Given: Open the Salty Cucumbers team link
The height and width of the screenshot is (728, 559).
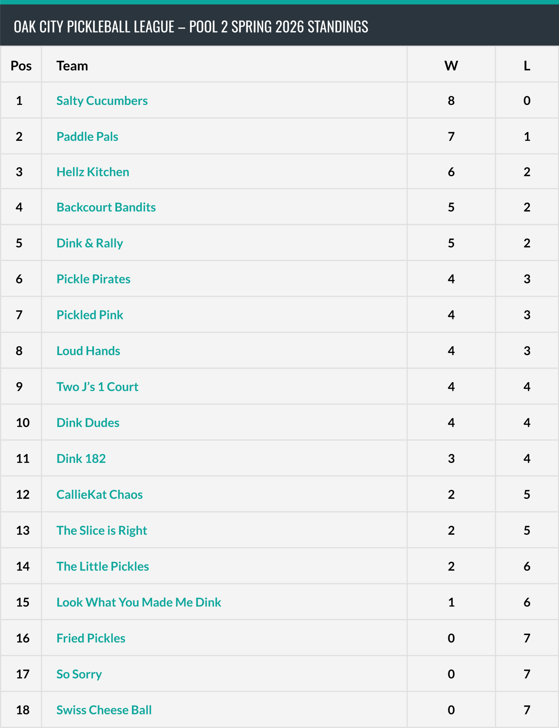Looking at the screenshot, I should click(102, 101).
